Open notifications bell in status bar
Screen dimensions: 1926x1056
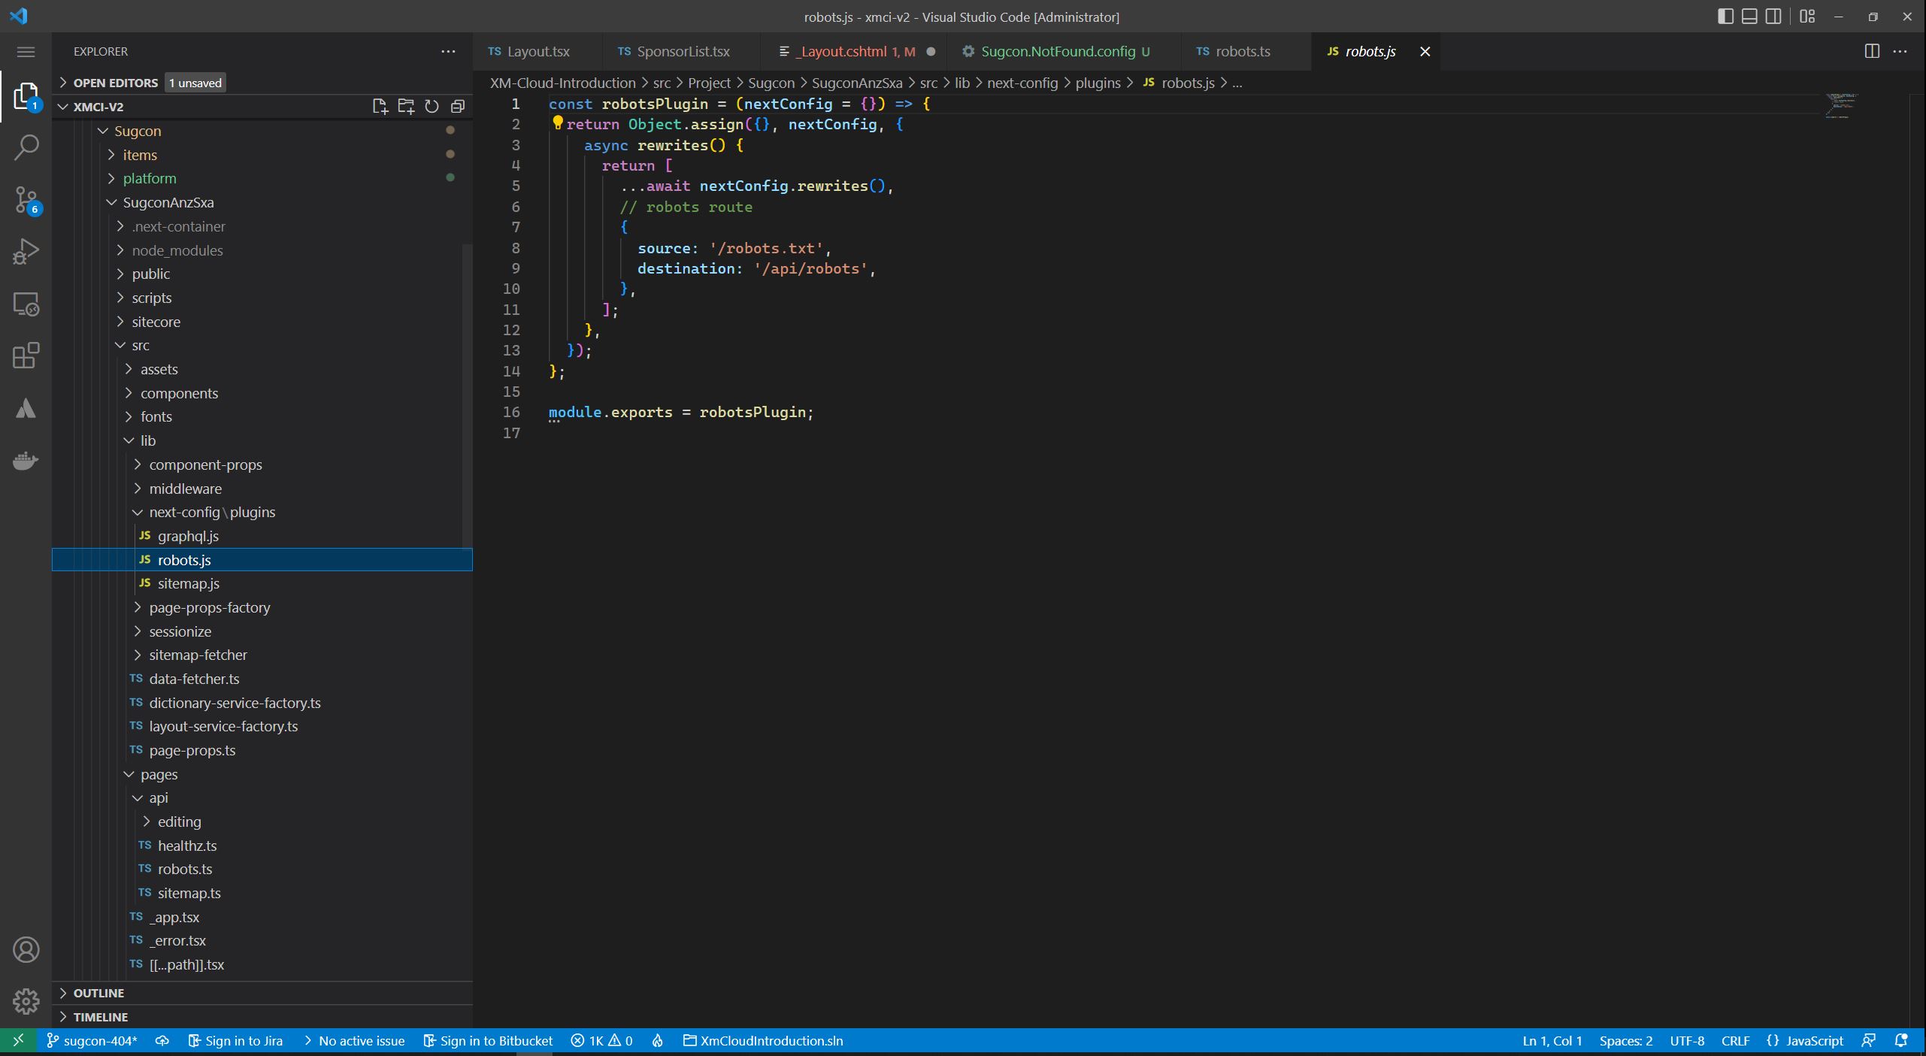coord(1901,1040)
